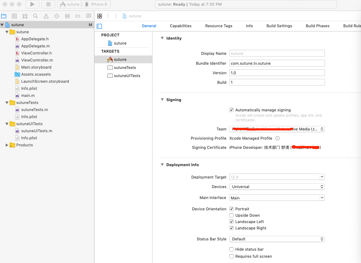Viewport: 361px width, 263px height.
Task: Open the Report navigator speech-bubble icon
Action: (x=88, y=16)
